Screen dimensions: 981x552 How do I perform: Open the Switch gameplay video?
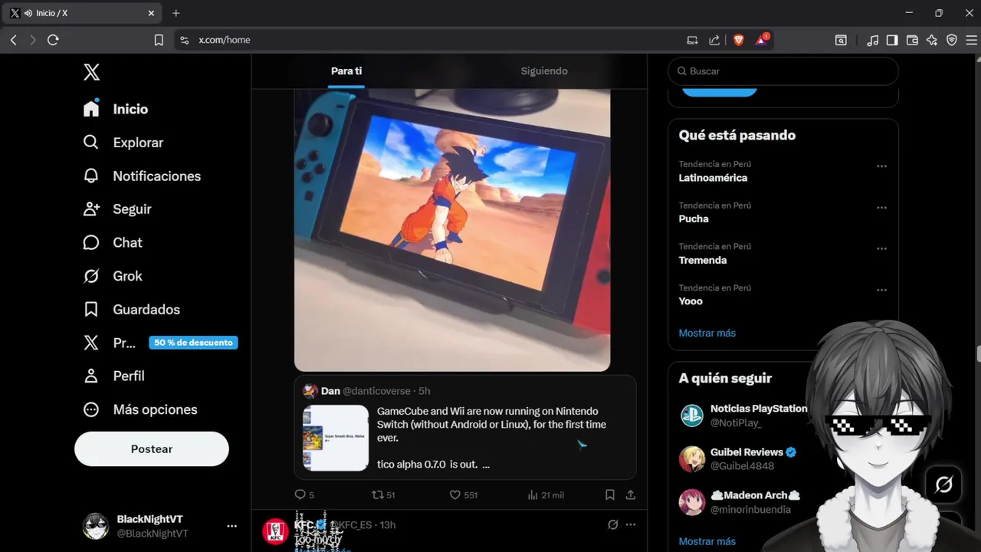click(x=452, y=229)
